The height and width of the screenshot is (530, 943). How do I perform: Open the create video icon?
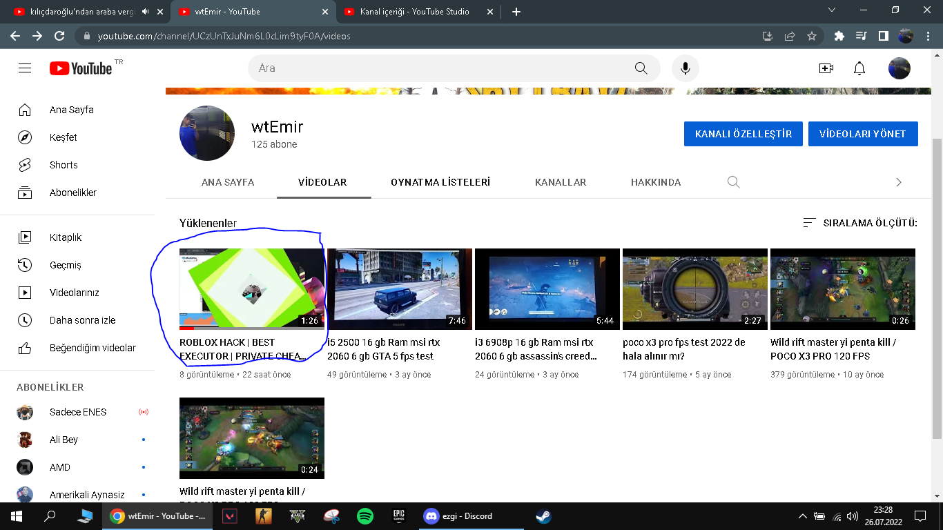pyautogui.click(x=826, y=68)
